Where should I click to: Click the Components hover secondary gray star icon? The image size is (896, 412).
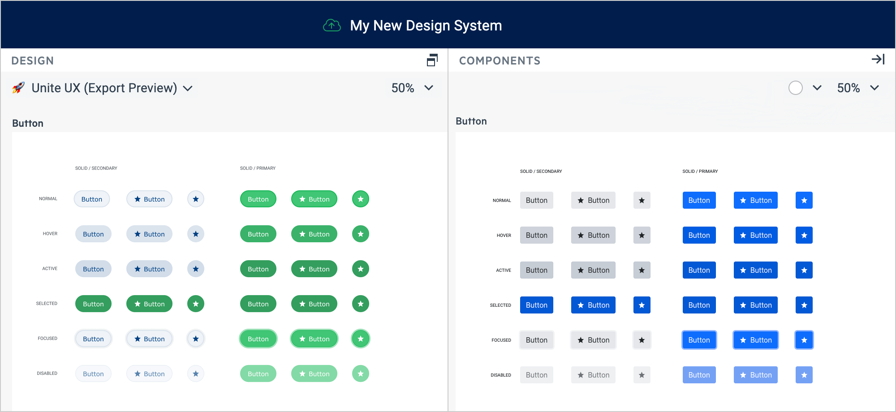pyautogui.click(x=642, y=236)
